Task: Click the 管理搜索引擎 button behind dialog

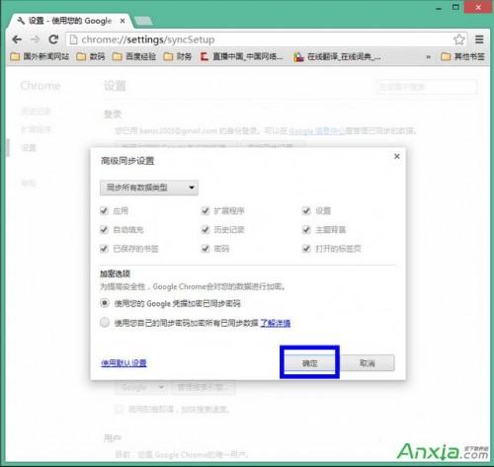Action: [x=203, y=387]
